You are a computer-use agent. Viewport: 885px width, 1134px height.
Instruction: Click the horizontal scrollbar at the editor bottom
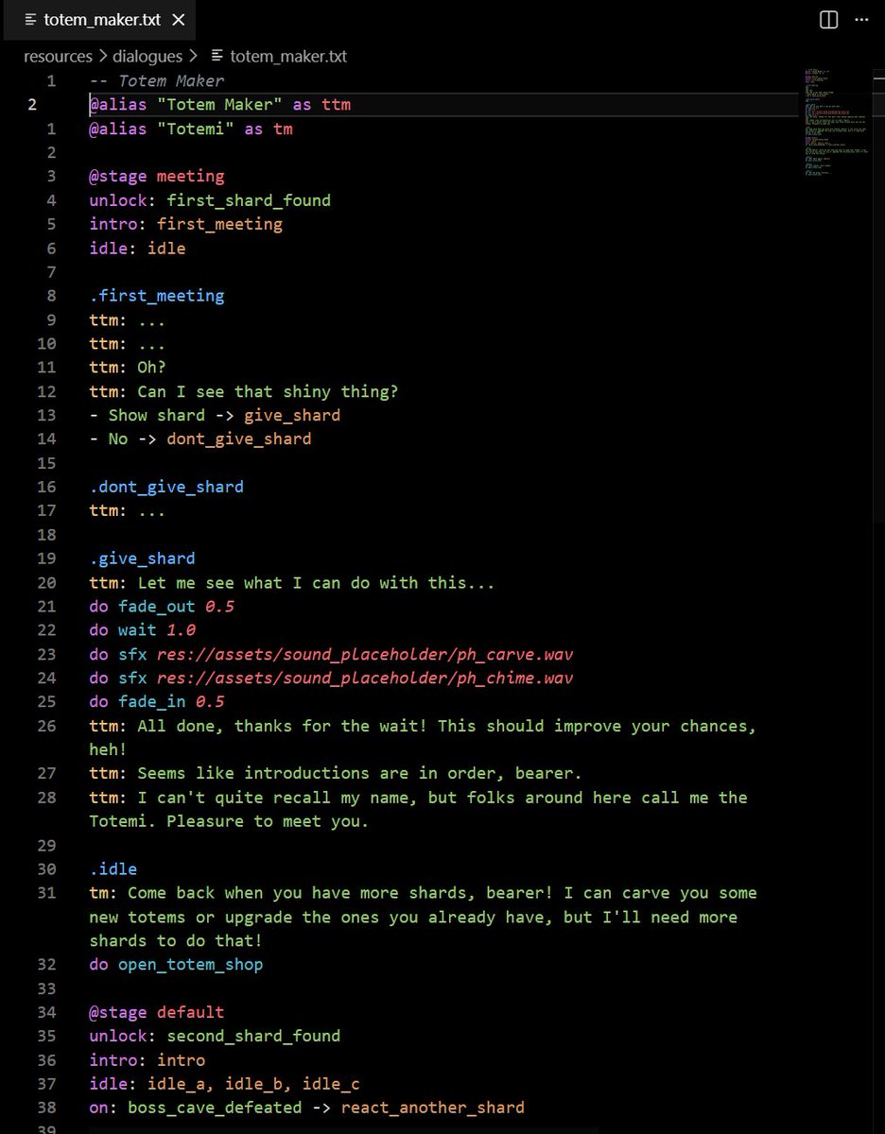pos(343,1129)
